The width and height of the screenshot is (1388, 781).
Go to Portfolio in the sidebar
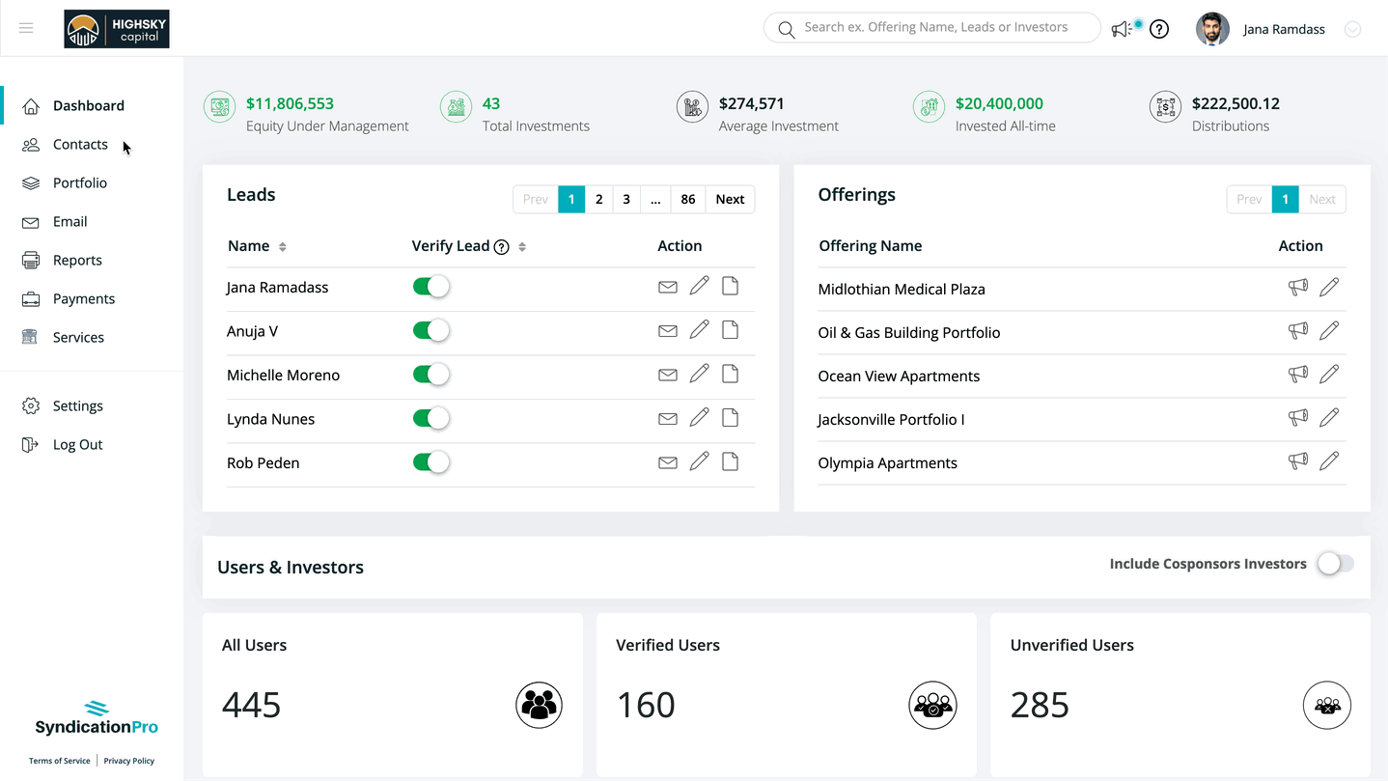coord(79,183)
